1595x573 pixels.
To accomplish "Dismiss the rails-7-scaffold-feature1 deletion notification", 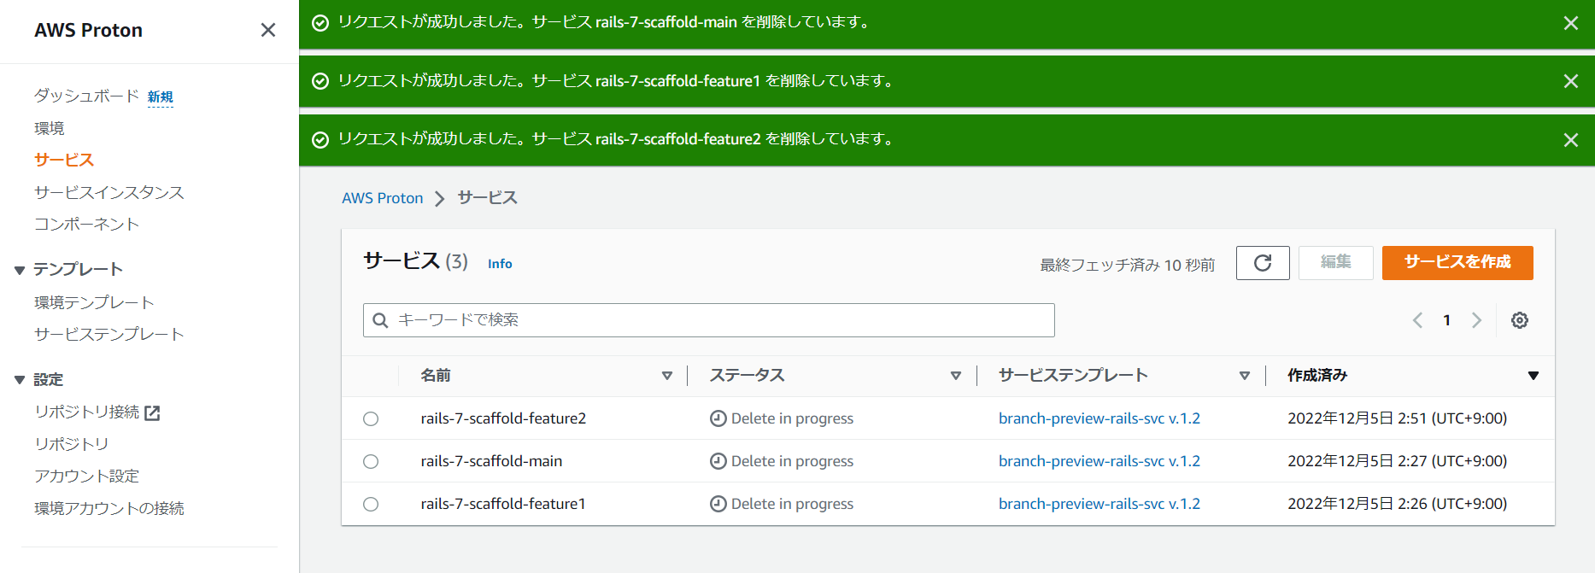I will pyautogui.click(x=1570, y=81).
